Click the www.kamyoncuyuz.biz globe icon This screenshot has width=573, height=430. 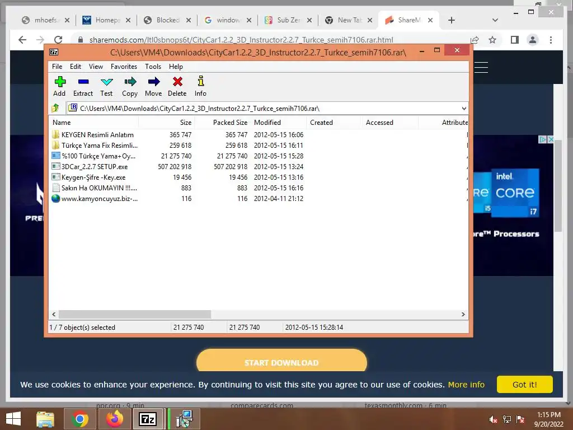pos(55,199)
